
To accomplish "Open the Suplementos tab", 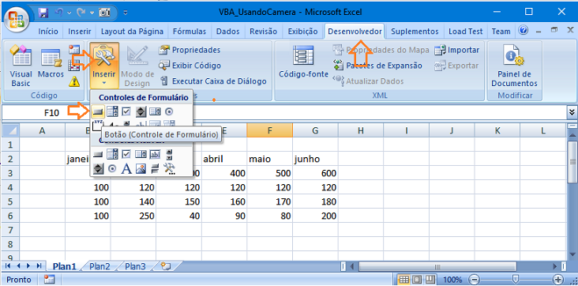I will click(415, 32).
